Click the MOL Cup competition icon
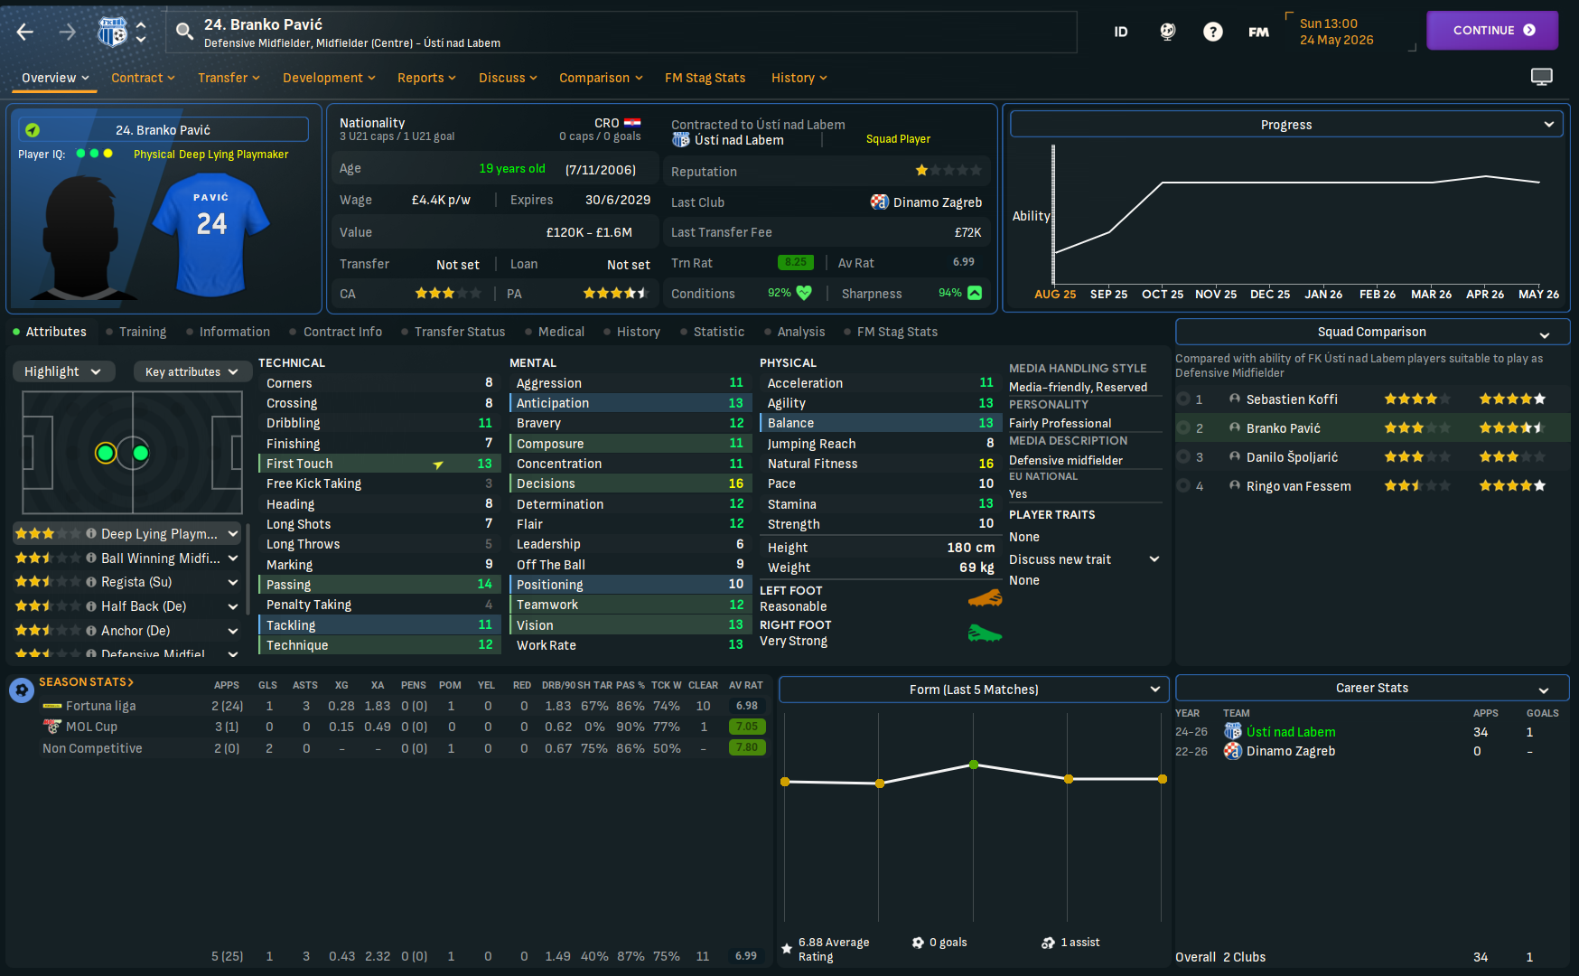This screenshot has width=1579, height=976. [52, 727]
